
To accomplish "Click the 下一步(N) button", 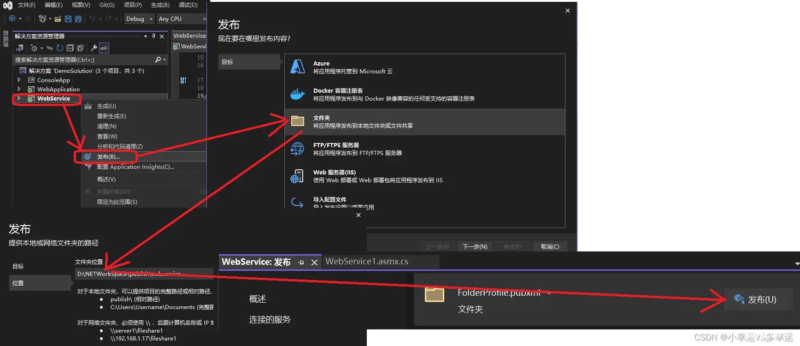I will tap(475, 247).
